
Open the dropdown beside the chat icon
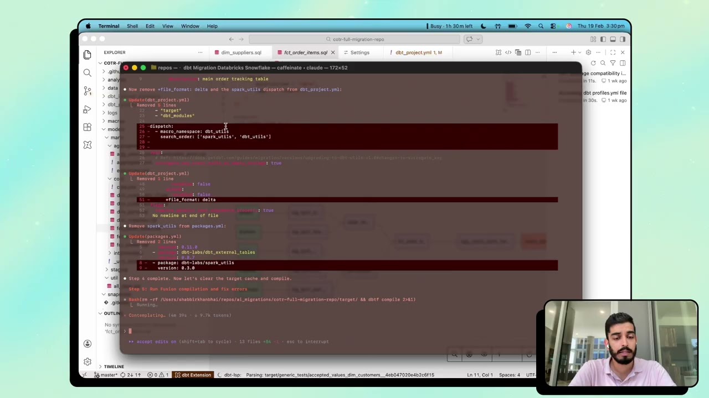[477, 39]
